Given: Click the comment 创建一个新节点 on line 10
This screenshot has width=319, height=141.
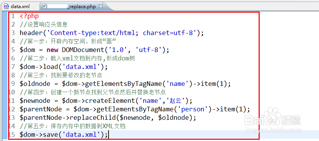Looking at the screenshot, I should 93,92.
